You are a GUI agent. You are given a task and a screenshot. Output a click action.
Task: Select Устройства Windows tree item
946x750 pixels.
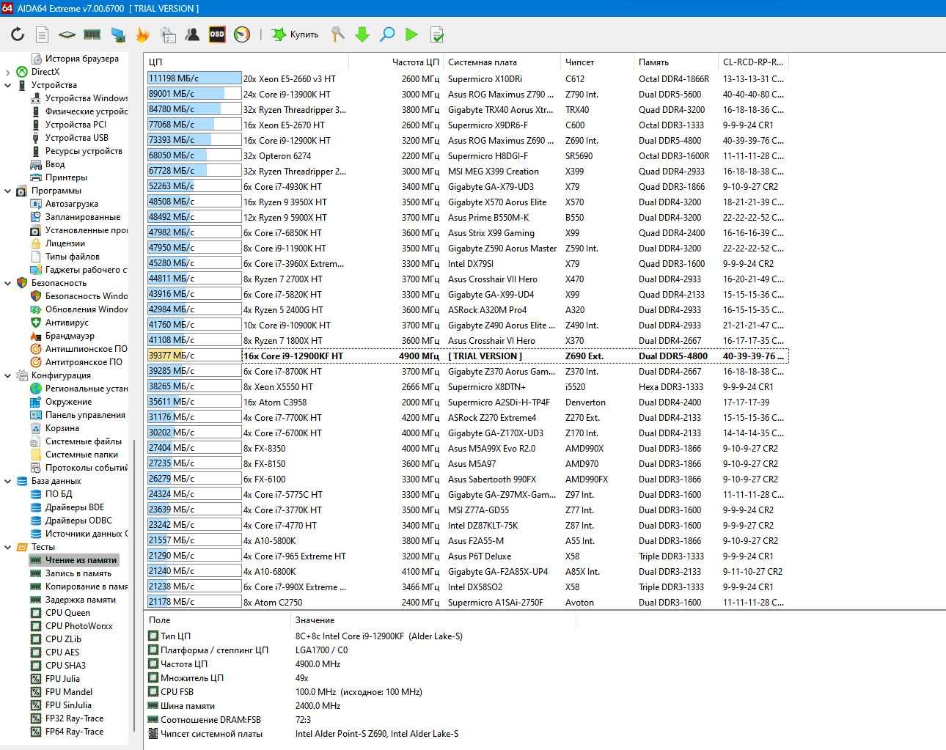tap(86, 98)
